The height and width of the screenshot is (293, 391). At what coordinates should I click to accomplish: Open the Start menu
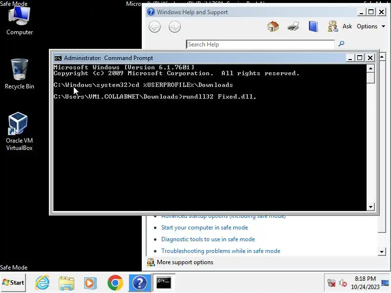pyautogui.click(x=13, y=283)
